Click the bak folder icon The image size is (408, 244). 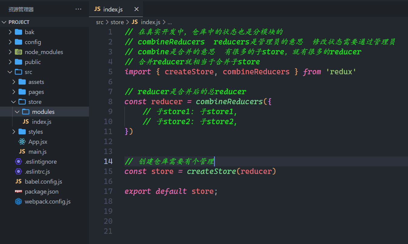point(18,32)
